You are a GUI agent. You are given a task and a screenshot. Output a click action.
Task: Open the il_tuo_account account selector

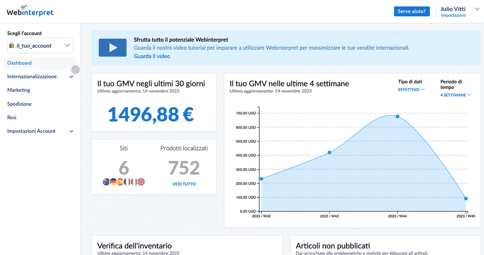pyautogui.click(x=40, y=45)
